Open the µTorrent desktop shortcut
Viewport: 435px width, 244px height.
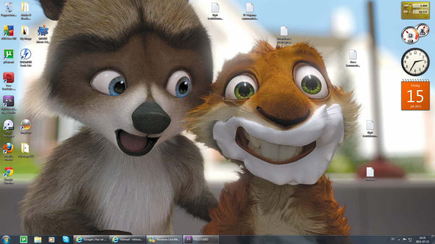[8, 54]
